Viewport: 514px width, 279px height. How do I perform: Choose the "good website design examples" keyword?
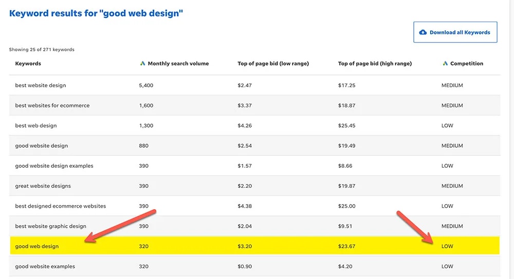pyautogui.click(x=54, y=166)
